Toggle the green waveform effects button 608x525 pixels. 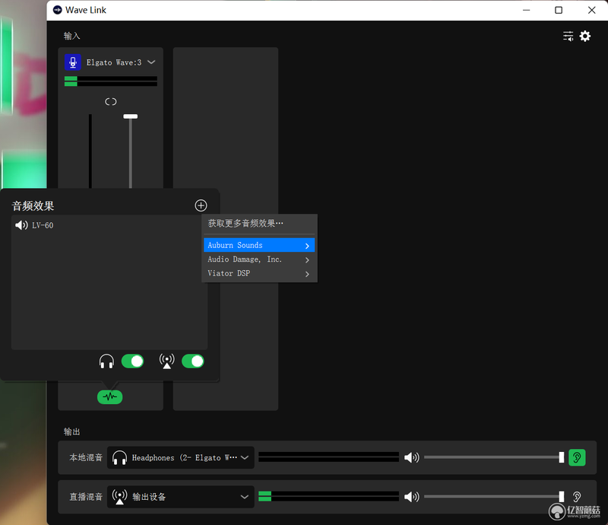point(109,397)
